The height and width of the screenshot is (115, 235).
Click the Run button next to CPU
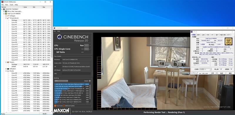86,46
